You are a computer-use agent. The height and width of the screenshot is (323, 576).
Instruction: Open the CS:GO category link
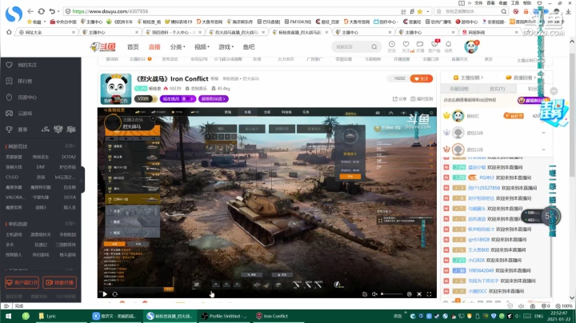coord(12,177)
